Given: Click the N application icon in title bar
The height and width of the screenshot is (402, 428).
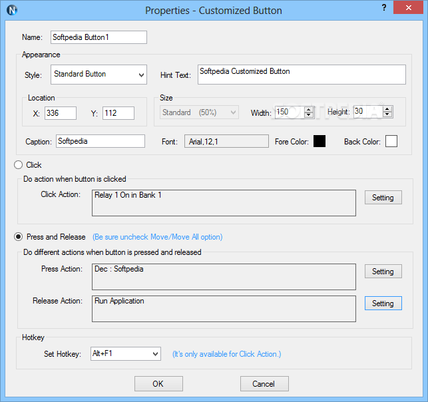Looking at the screenshot, I should pyautogui.click(x=12, y=10).
